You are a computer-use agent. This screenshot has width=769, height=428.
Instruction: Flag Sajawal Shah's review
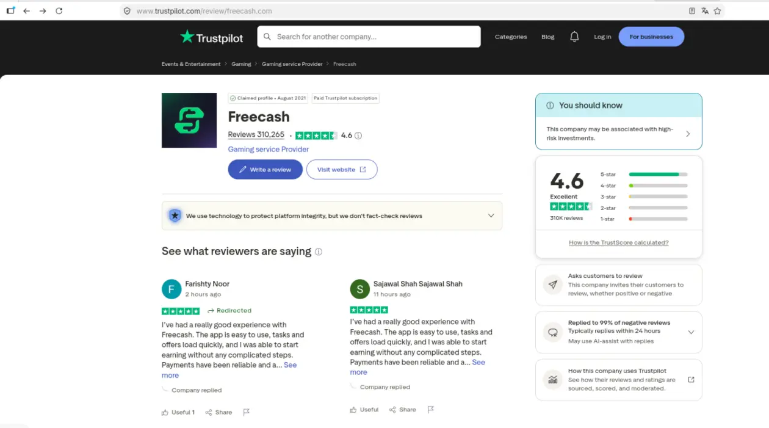[x=431, y=410]
